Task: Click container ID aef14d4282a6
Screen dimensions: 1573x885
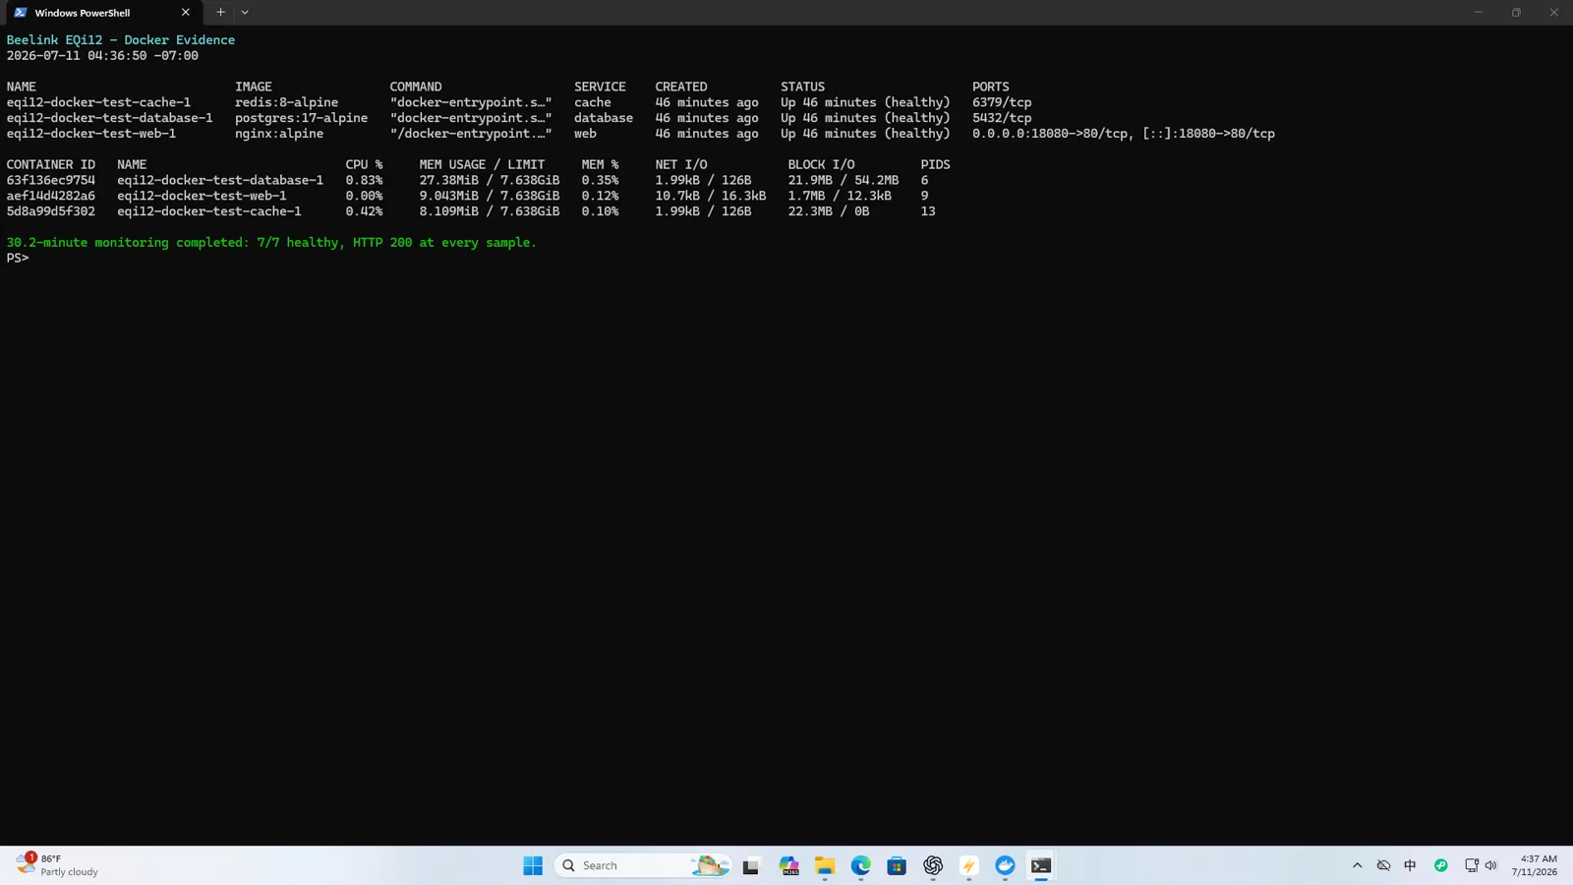Action: (x=51, y=196)
